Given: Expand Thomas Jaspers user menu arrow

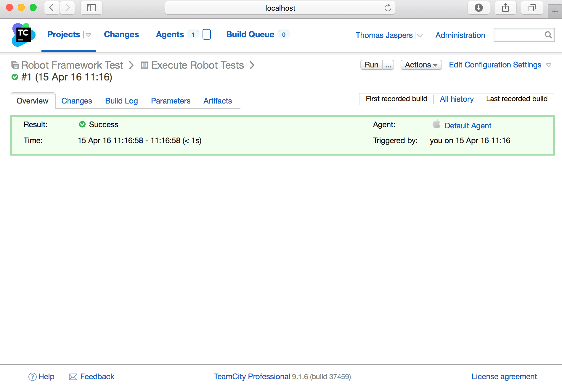Looking at the screenshot, I should (420, 35).
